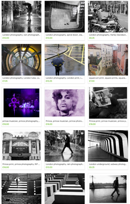This screenshot has width=130, height=204.
Task: View the concrete blocks memorial photo
Action: (65, 189)
